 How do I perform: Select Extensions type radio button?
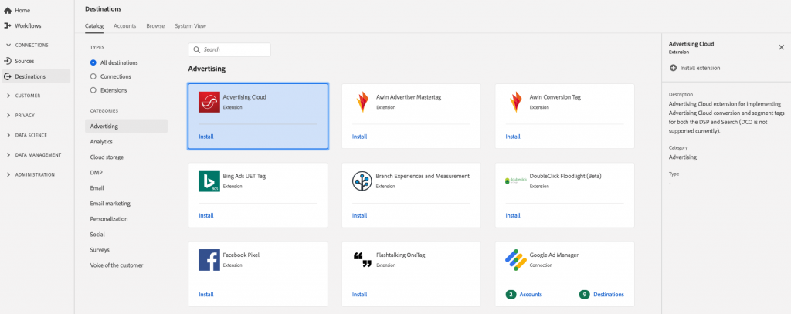[93, 90]
